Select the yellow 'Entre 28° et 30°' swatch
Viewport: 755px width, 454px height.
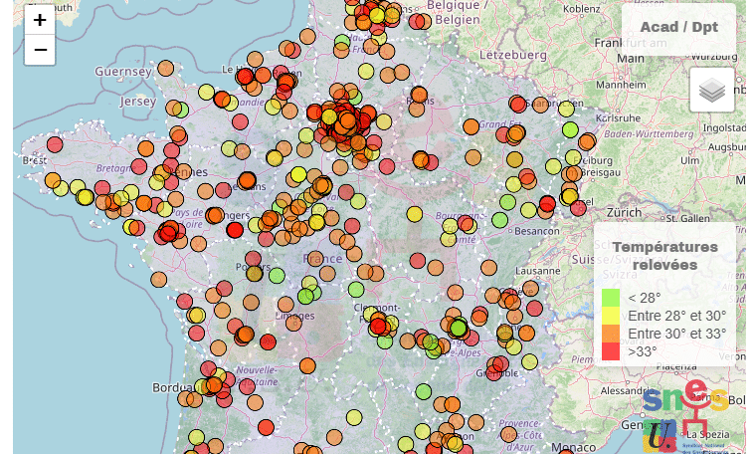click(x=611, y=316)
